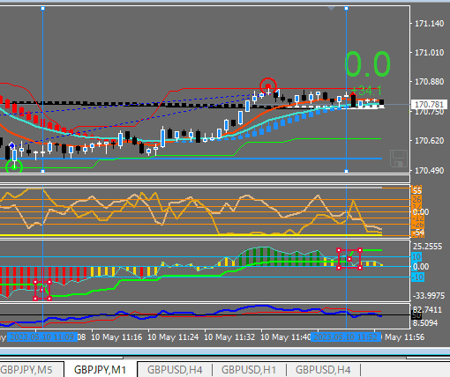Open the GBPUSD,H4 tab after GBPUSD,H1
The width and height of the screenshot is (450, 377).
[323, 370]
